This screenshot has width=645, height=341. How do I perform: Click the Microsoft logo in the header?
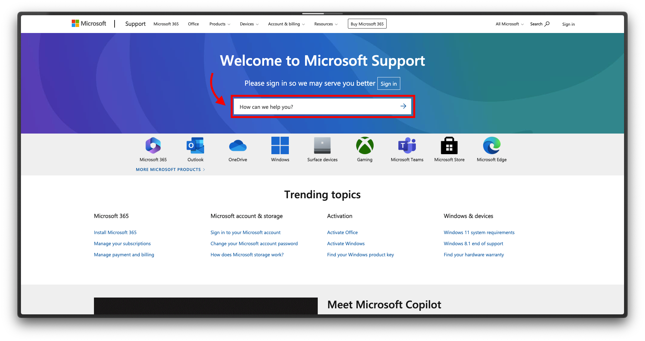tap(89, 23)
